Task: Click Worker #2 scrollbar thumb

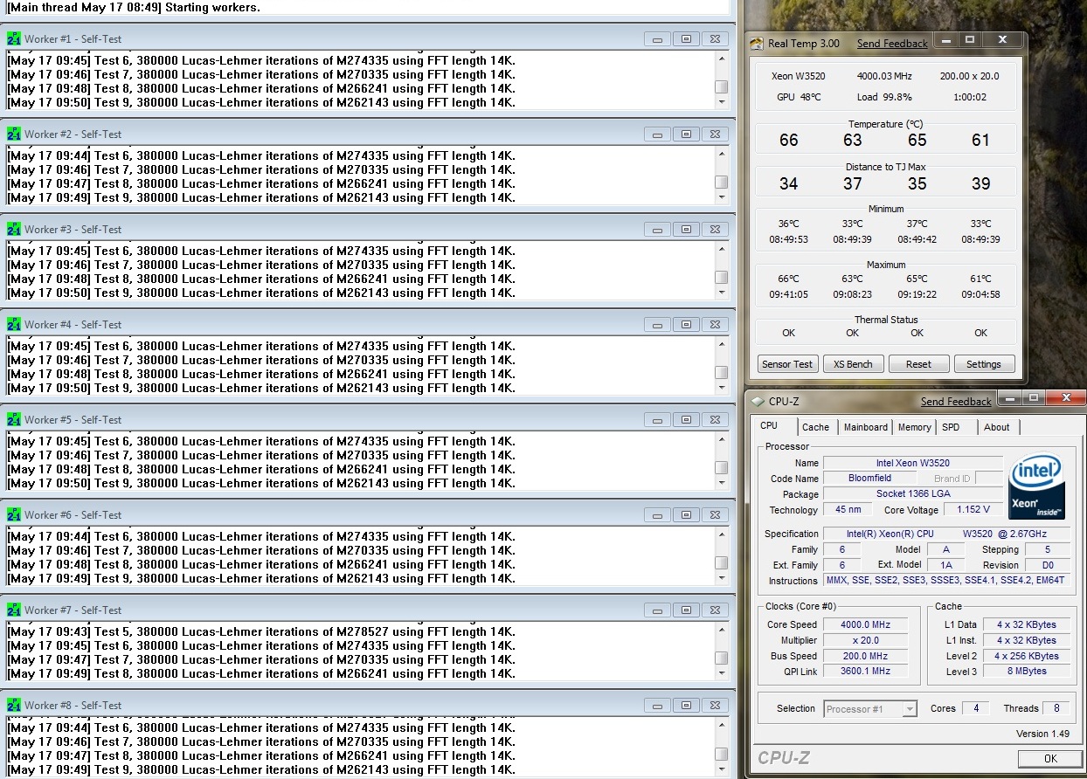Action: tap(721, 183)
